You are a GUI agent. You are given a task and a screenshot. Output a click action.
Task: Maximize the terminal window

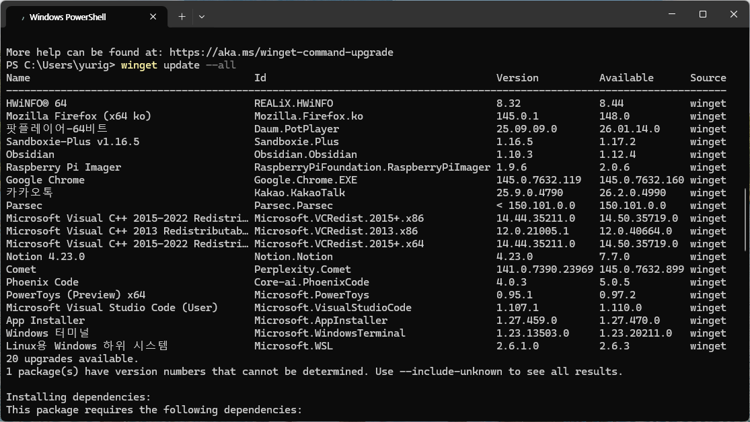click(x=703, y=14)
